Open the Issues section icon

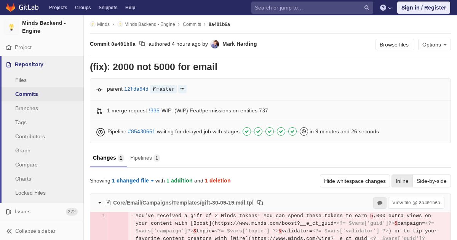(8, 212)
